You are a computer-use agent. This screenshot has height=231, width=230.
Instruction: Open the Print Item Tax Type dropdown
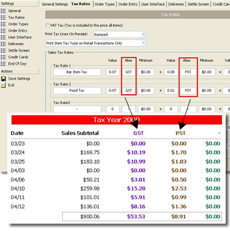[x=144, y=43]
